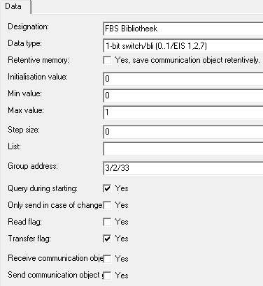The image size is (263, 286).
Task: Check Send communication object option
Action: click(x=107, y=276)
